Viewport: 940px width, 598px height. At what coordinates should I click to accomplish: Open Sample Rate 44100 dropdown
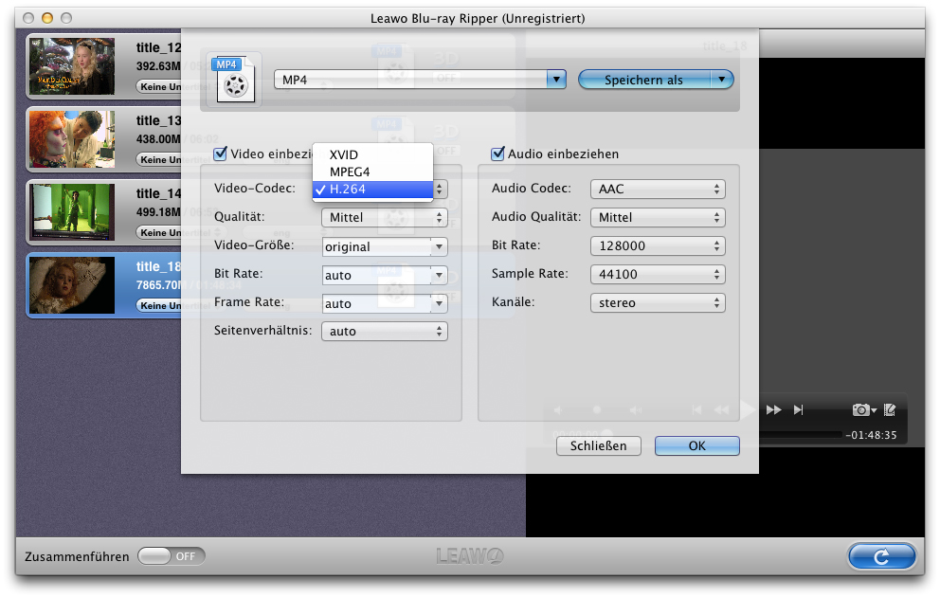click(x=658, y=274)
